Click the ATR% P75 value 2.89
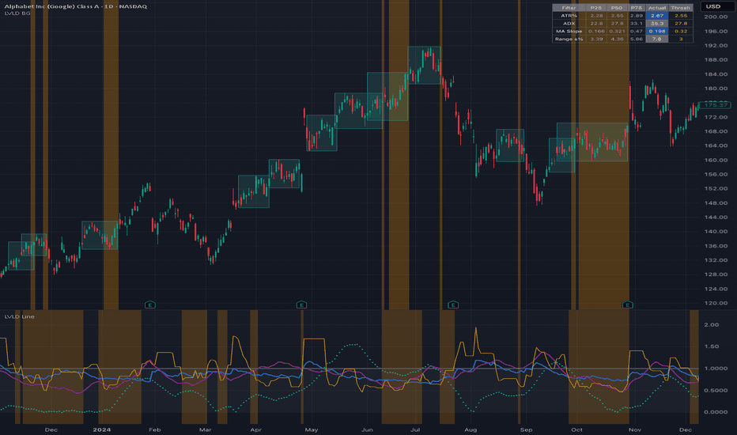 pos(637,16)
